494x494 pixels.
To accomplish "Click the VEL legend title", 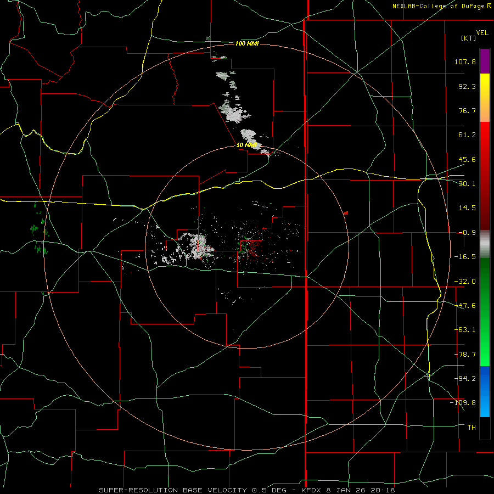I will coord(482,33).
